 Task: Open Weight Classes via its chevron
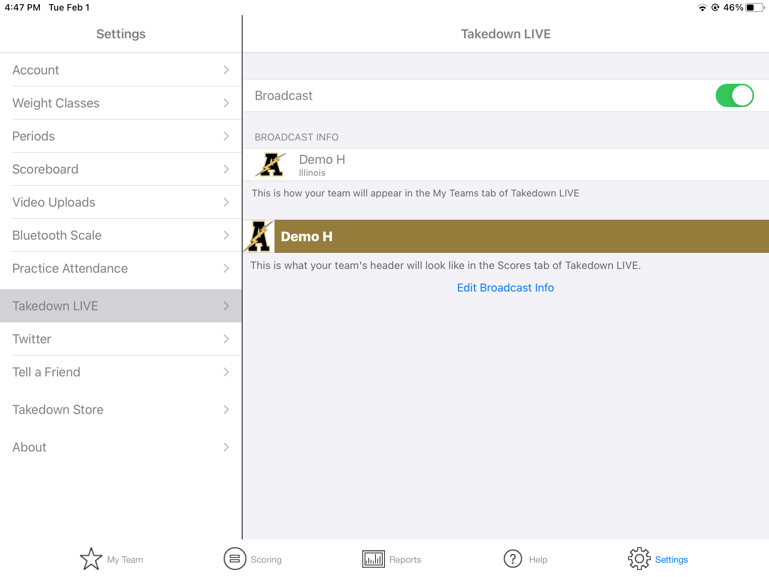coord(226,103)
